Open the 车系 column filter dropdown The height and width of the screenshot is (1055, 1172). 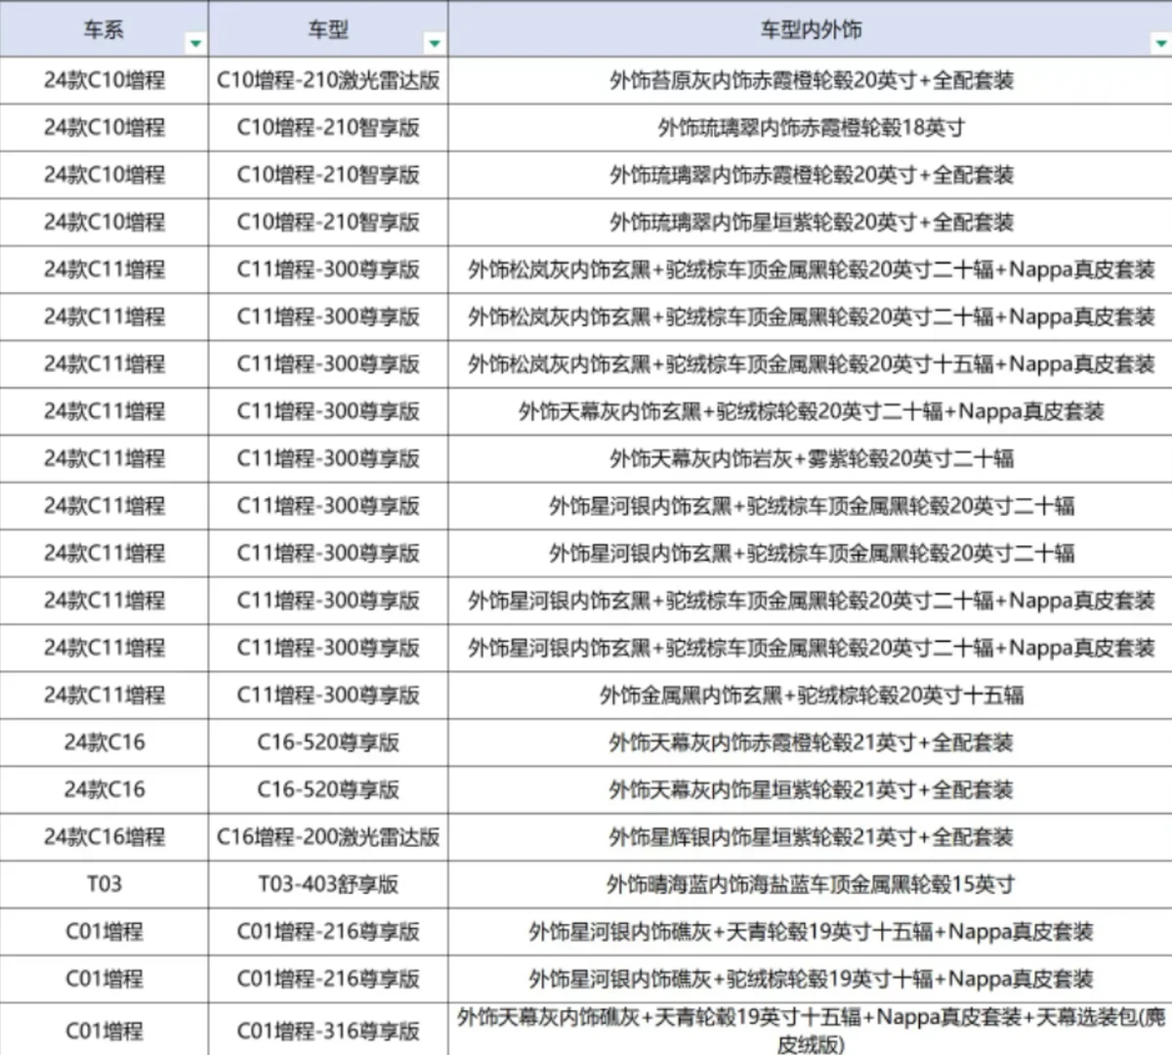195,43
